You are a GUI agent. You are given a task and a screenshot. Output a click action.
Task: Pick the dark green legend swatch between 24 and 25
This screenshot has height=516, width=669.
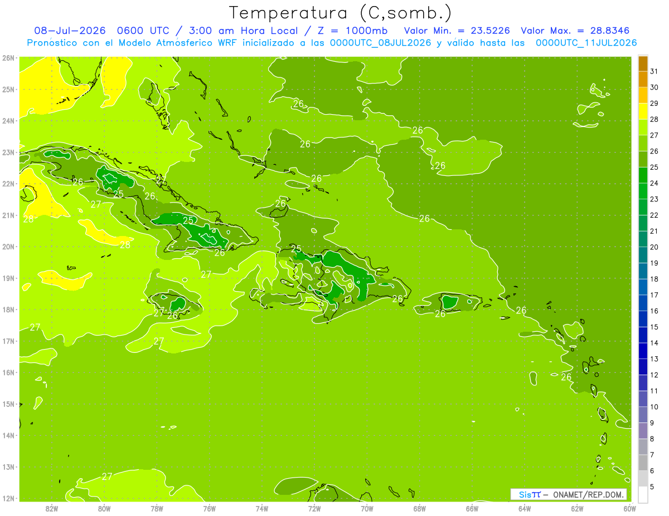click(x=643, y=175)
